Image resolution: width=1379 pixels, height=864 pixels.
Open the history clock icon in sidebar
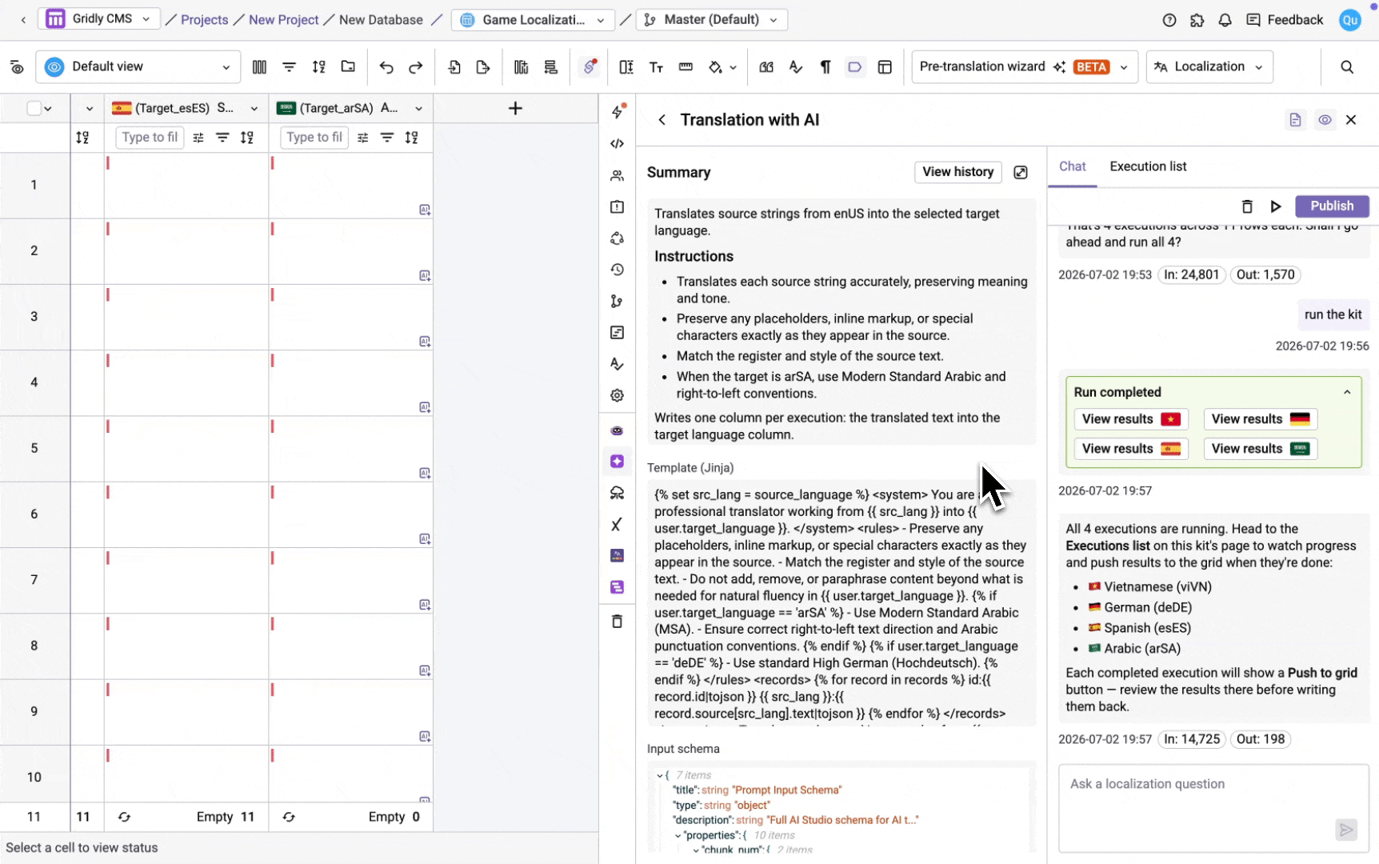[x=617, y=270]
